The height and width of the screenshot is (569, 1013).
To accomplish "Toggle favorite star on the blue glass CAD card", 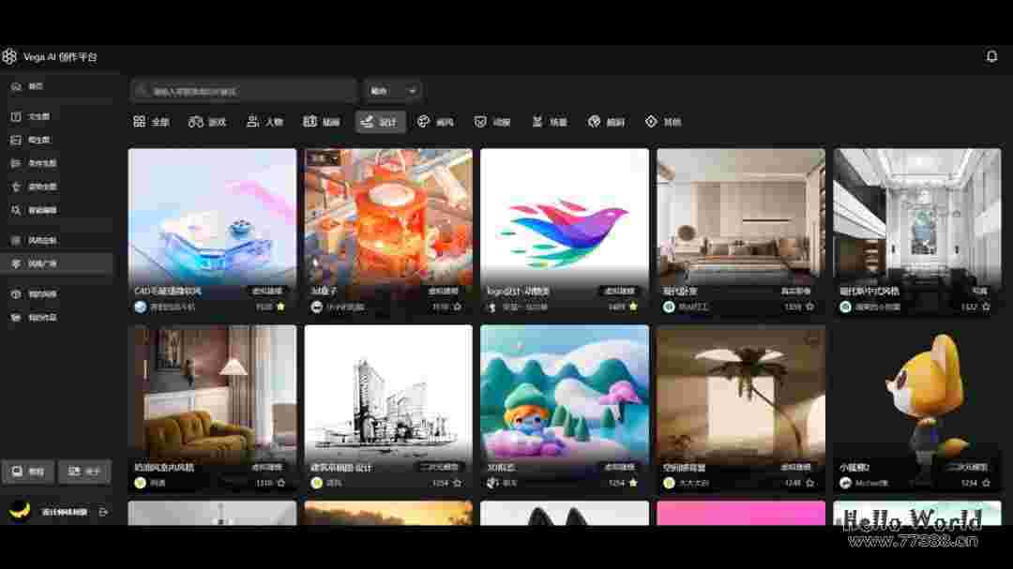I will click(281, 307).
